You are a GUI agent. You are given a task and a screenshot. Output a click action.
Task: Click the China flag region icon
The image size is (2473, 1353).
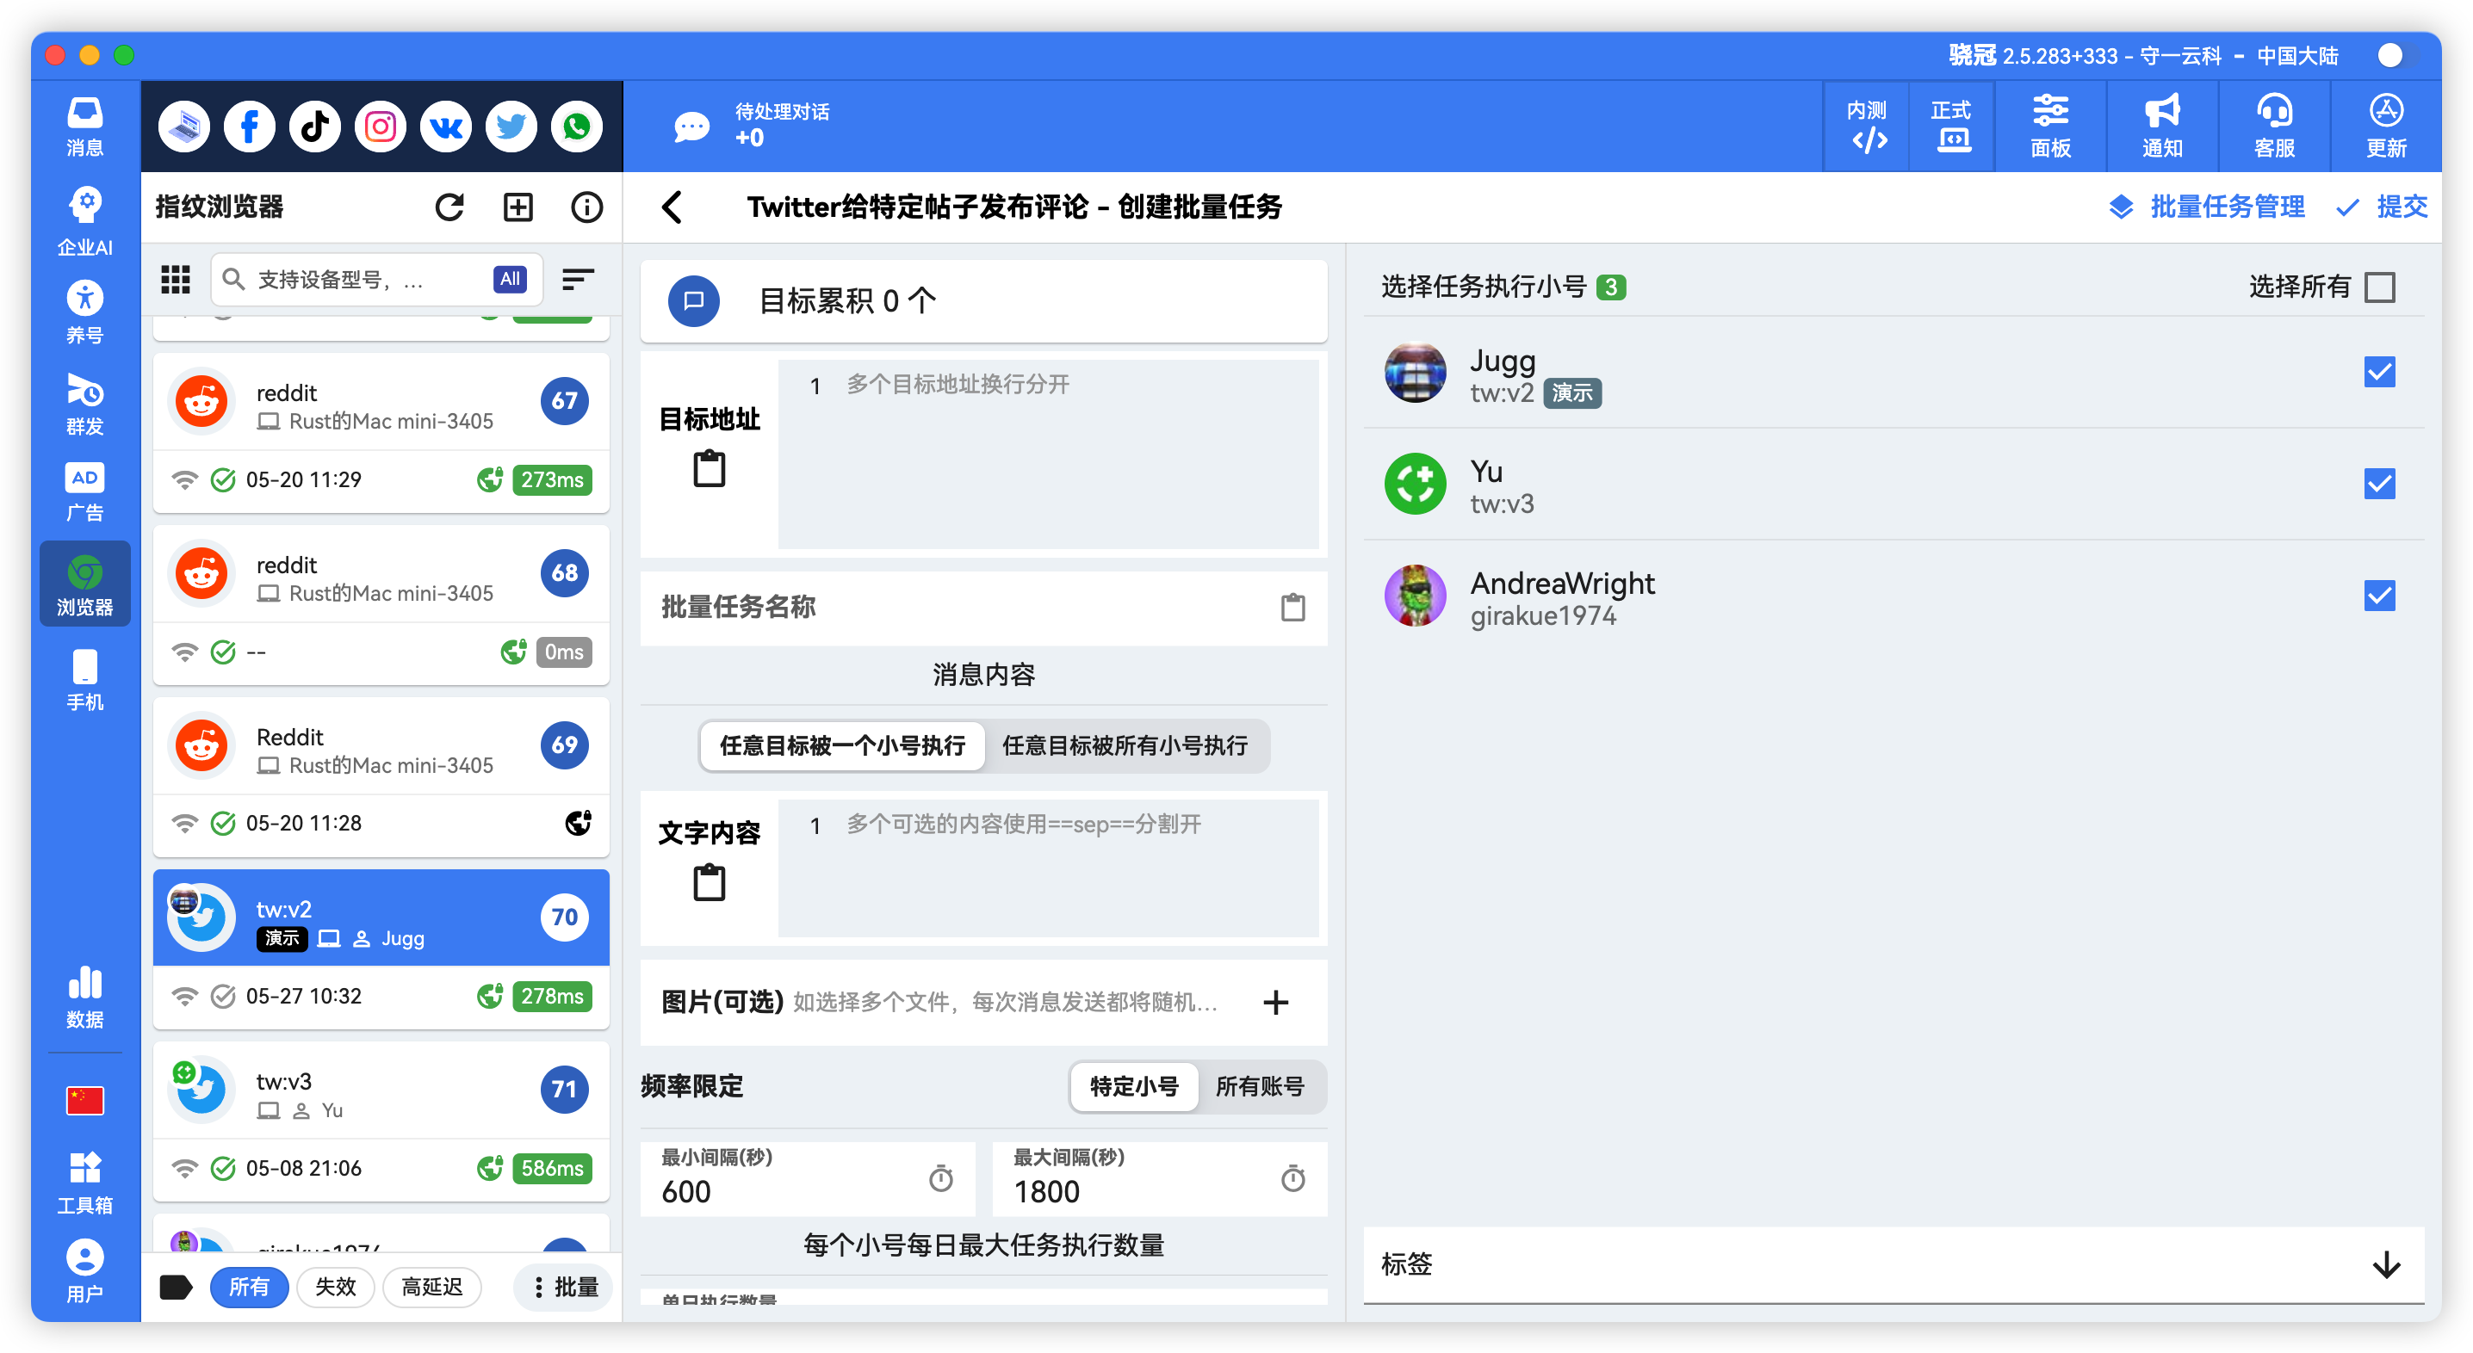[x=84, y=1100]
